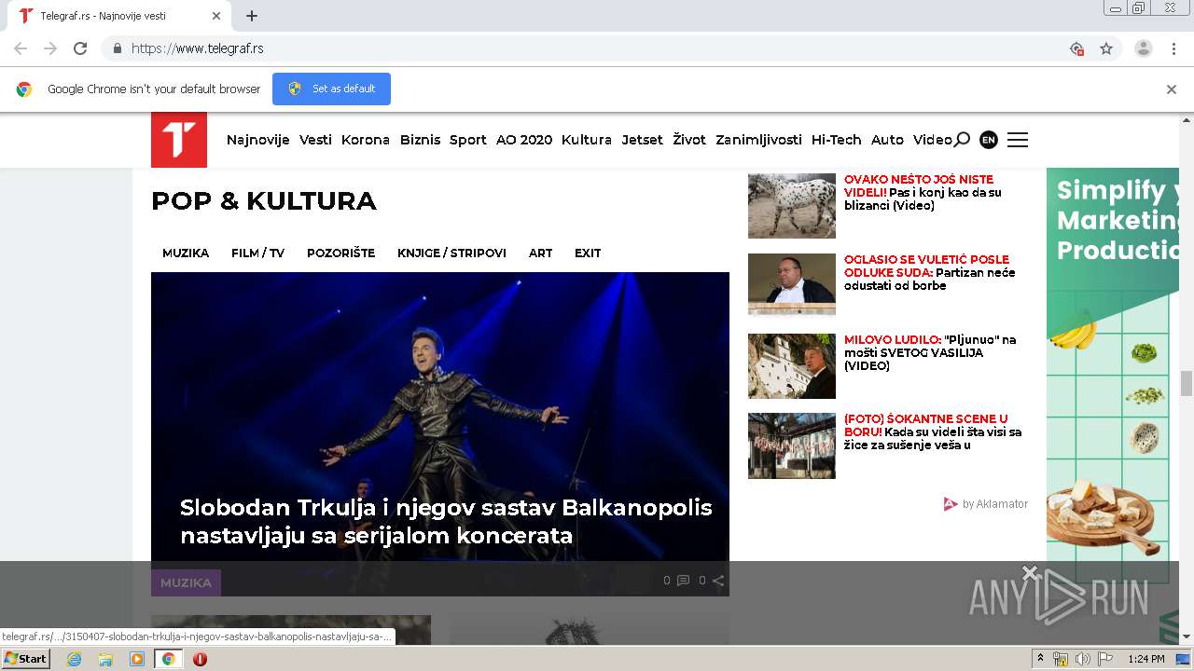Open the 'Pas i konj kao blizanci' article
The image size is (1194, 671).
tap(923, 193)
